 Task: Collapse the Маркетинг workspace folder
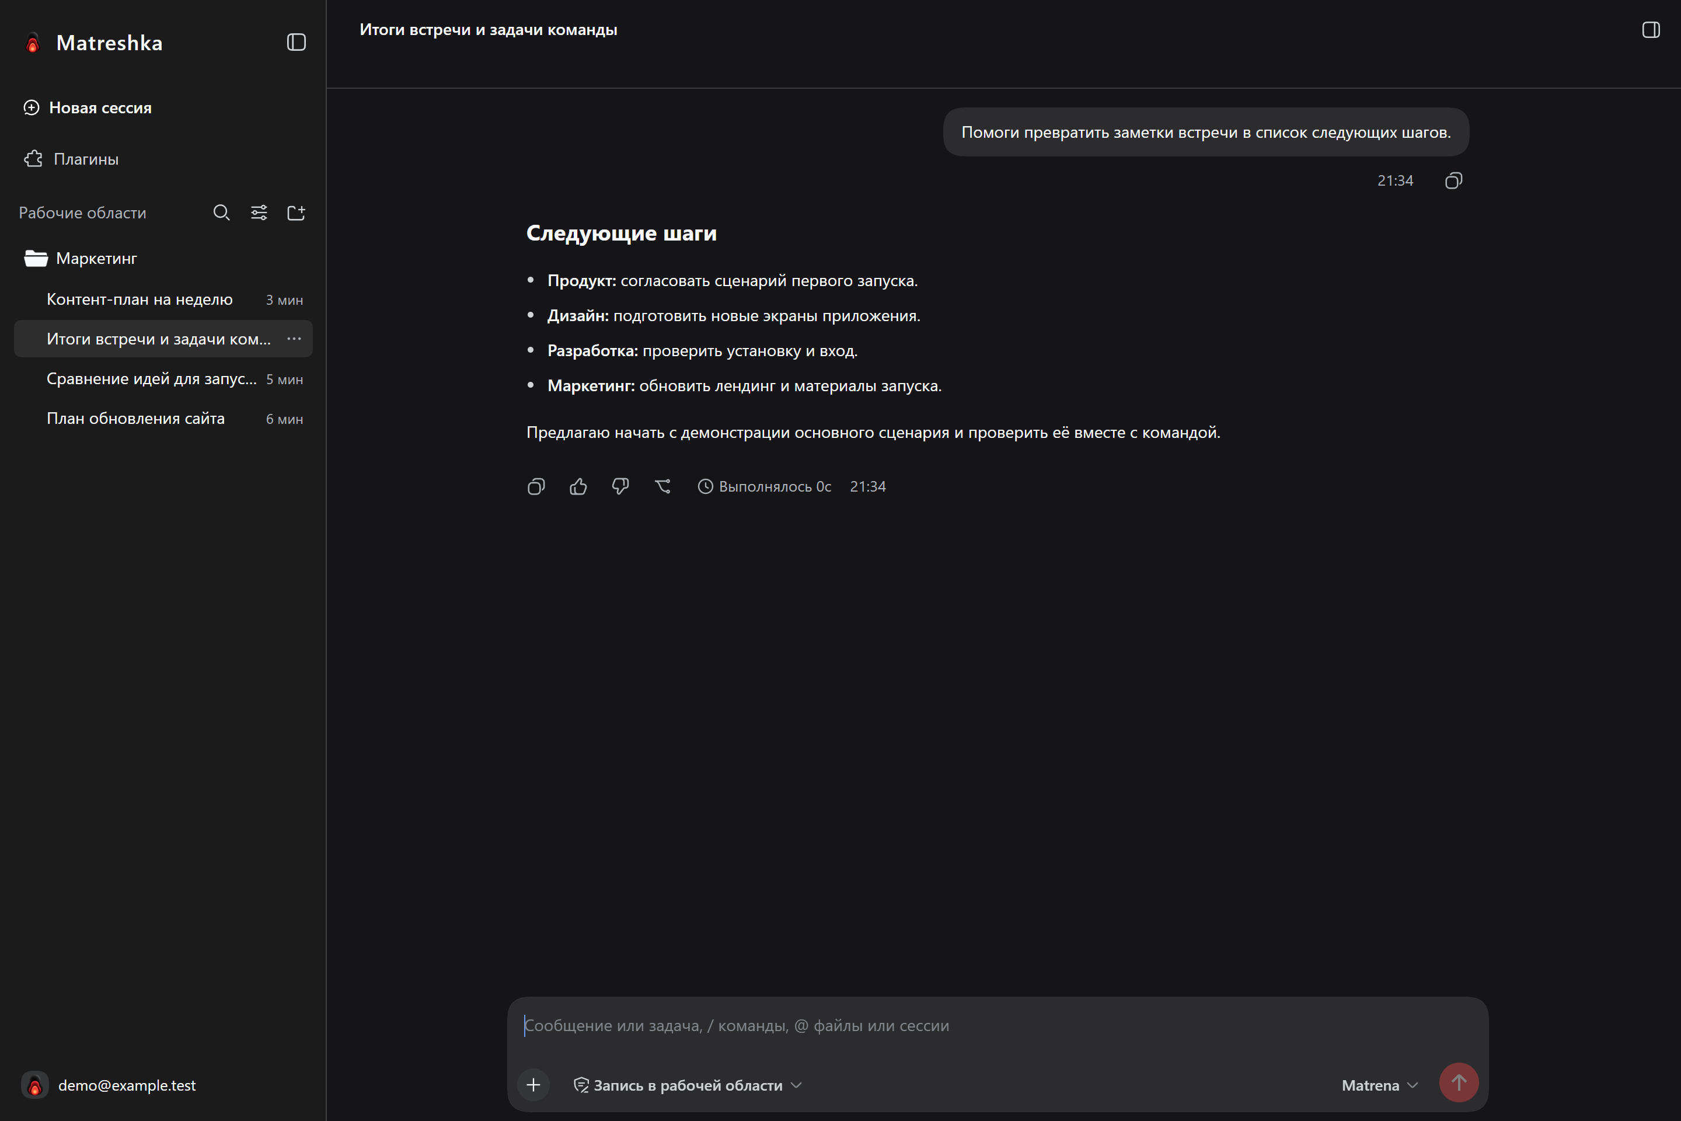[x=80, y=258]
